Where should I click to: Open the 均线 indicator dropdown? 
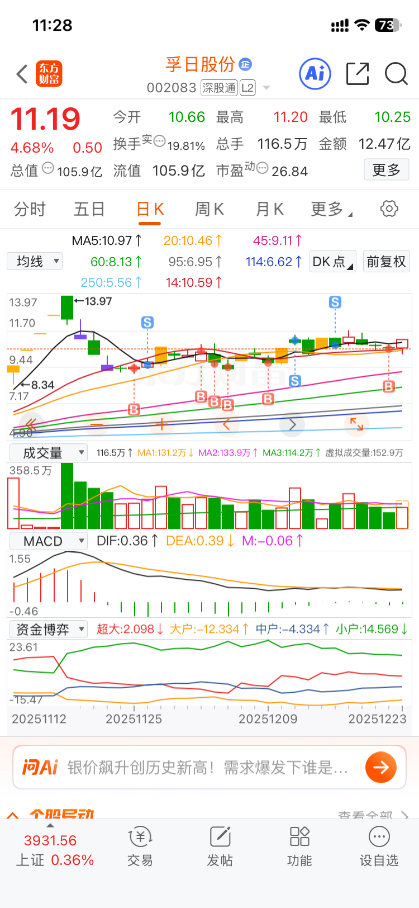[x=35, y=261]
